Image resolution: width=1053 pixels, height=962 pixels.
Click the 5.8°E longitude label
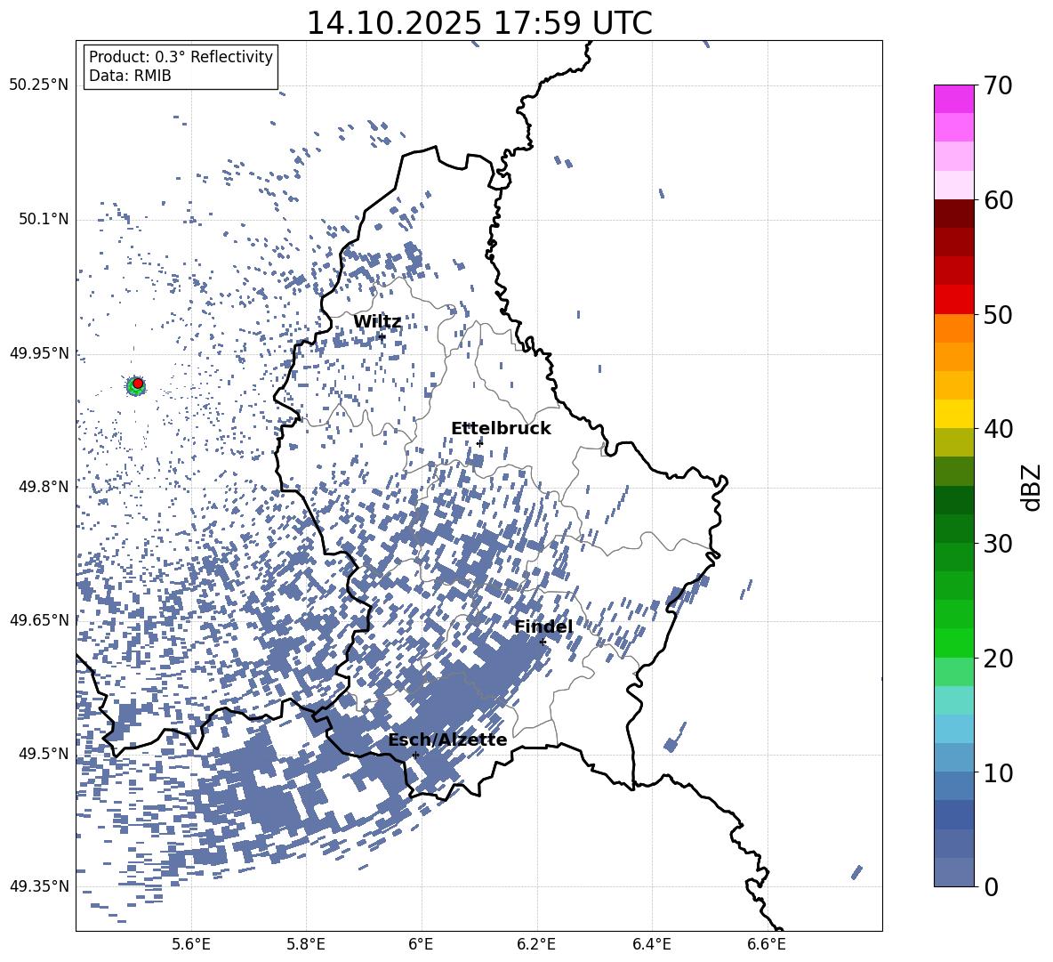306,944
